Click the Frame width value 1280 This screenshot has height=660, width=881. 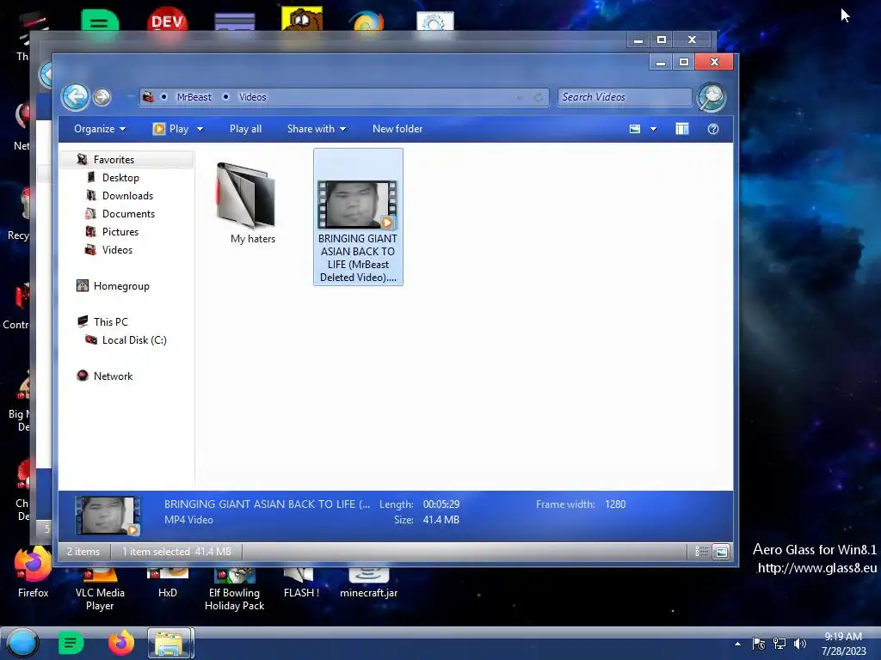click(615, 504)
